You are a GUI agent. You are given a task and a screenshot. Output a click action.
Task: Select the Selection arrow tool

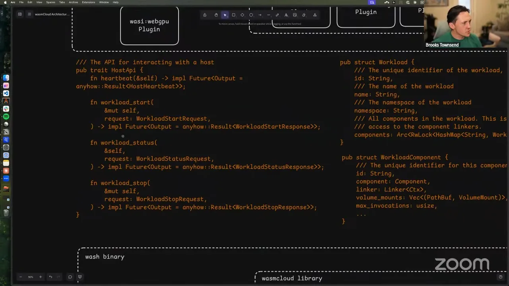pos(225,15)
